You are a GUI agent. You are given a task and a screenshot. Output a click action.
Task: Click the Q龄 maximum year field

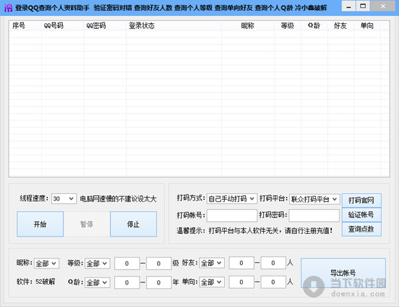coord(159,282)
